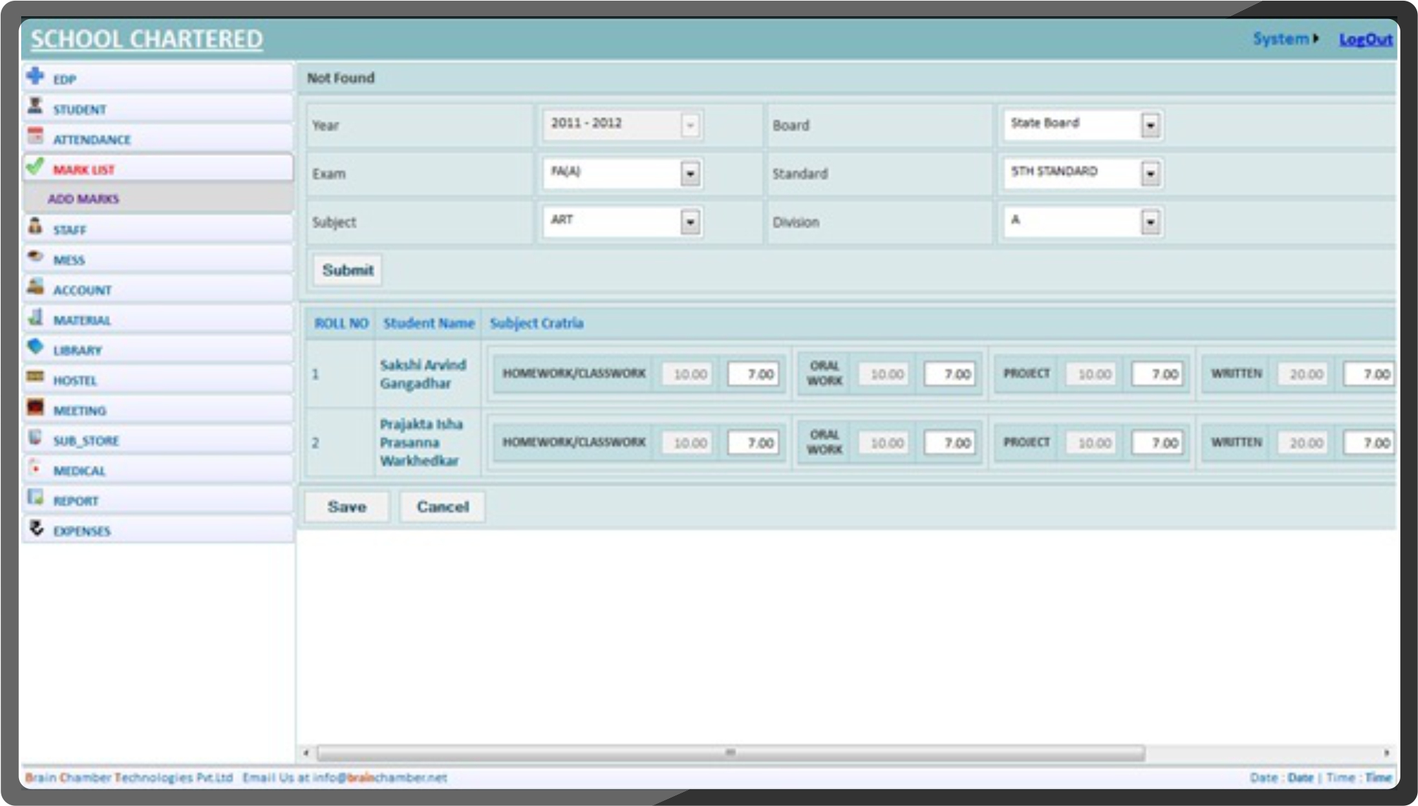The image size is (1418, 806).
Task: Click Sakshi's Project marks field
Action: click(1158, 374)
